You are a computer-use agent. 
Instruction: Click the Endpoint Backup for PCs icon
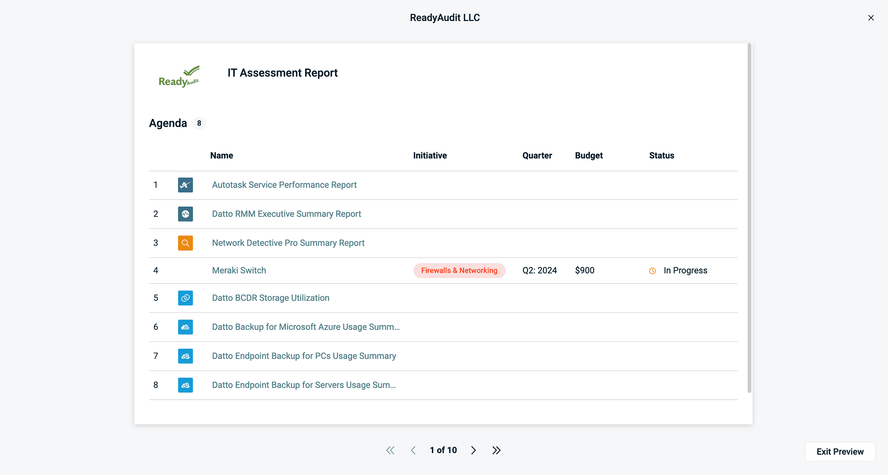click(x=185, y=356)
